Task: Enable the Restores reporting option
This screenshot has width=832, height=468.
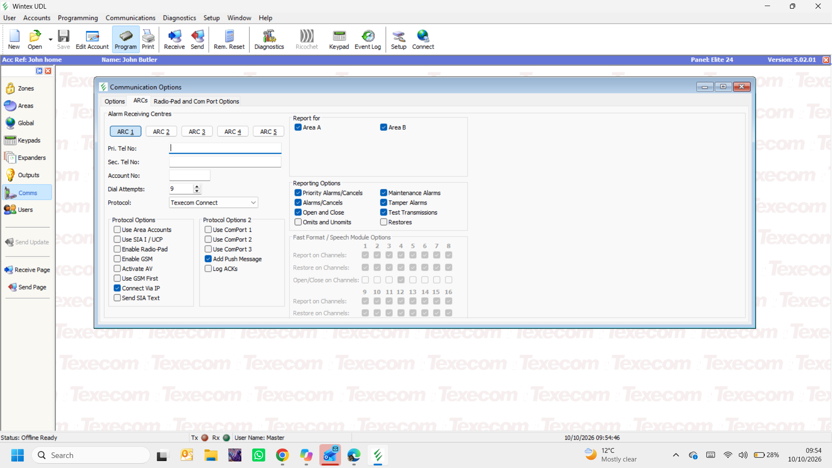Action: [383, 222]
